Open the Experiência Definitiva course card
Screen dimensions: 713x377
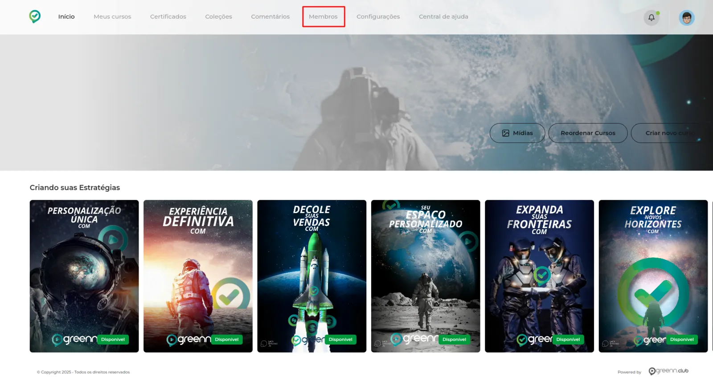(x=198, y=276)
